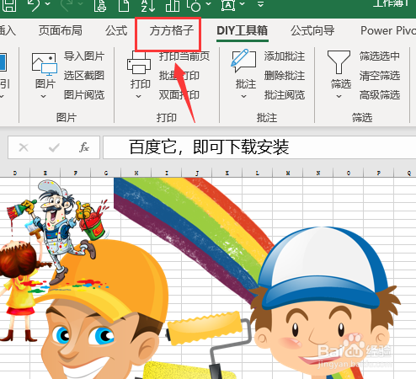416x379 pixels.
Task: Click the Save icon in quick access toolbar
Action: [8, 5]
